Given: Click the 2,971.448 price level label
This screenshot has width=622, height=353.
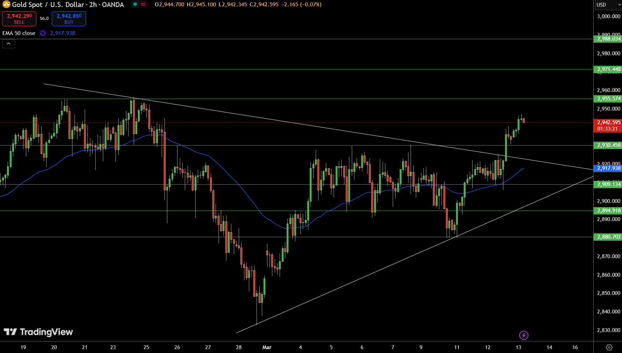Looking at the screenshot, I should coord(608,69).
